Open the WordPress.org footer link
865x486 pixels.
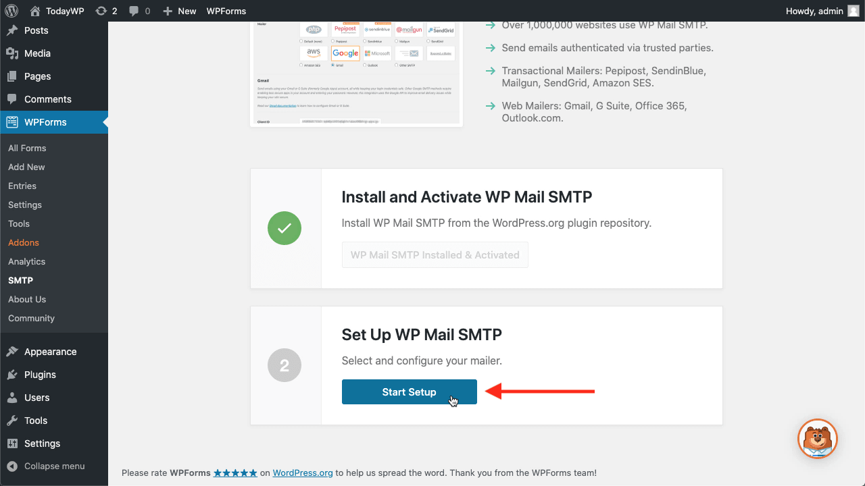tap(303, 473)
